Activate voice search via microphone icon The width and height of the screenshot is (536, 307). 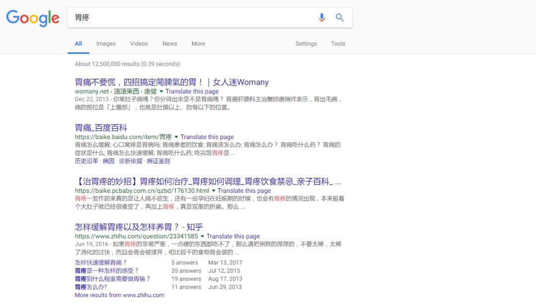tap(321, 17)
